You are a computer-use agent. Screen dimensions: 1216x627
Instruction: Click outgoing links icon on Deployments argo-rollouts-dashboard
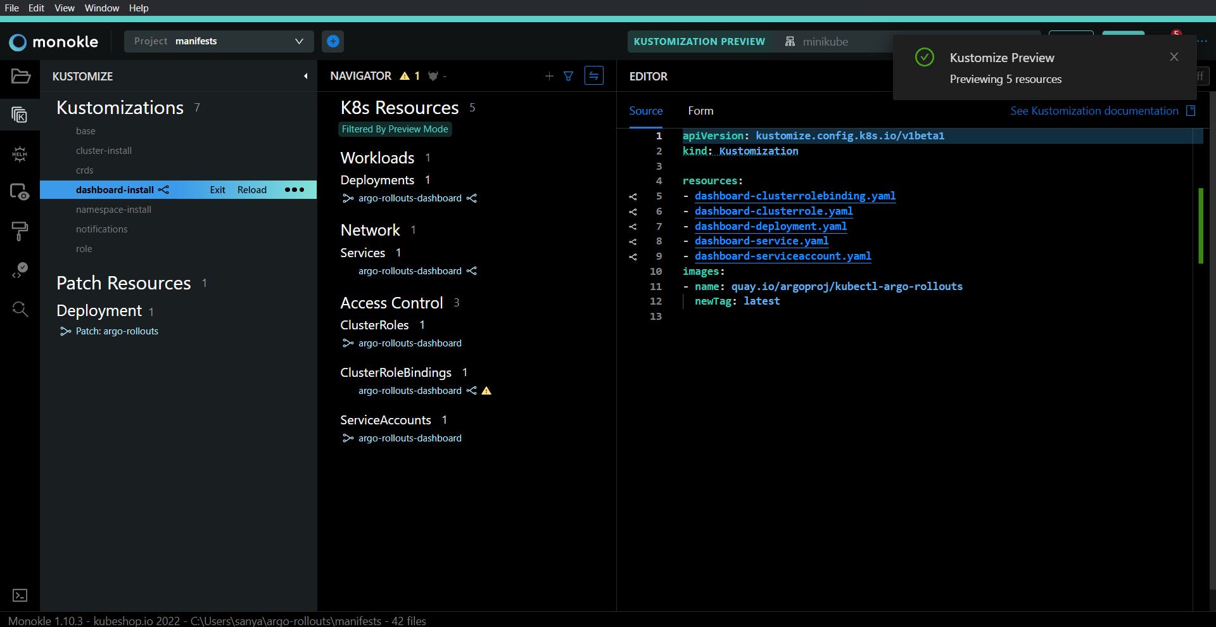pos(472,198)
